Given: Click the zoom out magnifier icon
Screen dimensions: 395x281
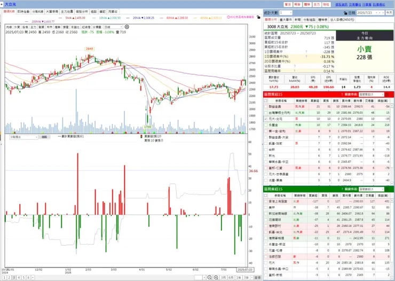Looking at the screenshot, I should coord(209,277).
